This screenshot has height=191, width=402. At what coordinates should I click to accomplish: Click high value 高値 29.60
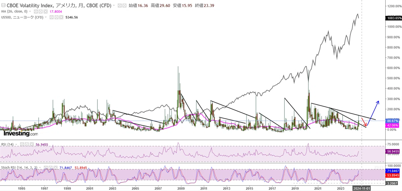[160, 6]
